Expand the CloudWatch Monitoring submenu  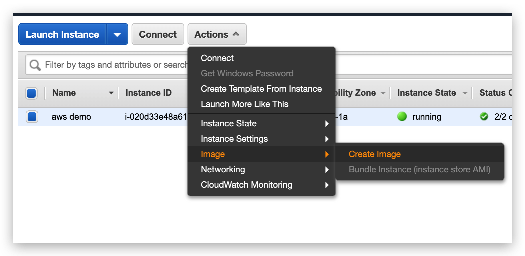(x=262, y=185)
